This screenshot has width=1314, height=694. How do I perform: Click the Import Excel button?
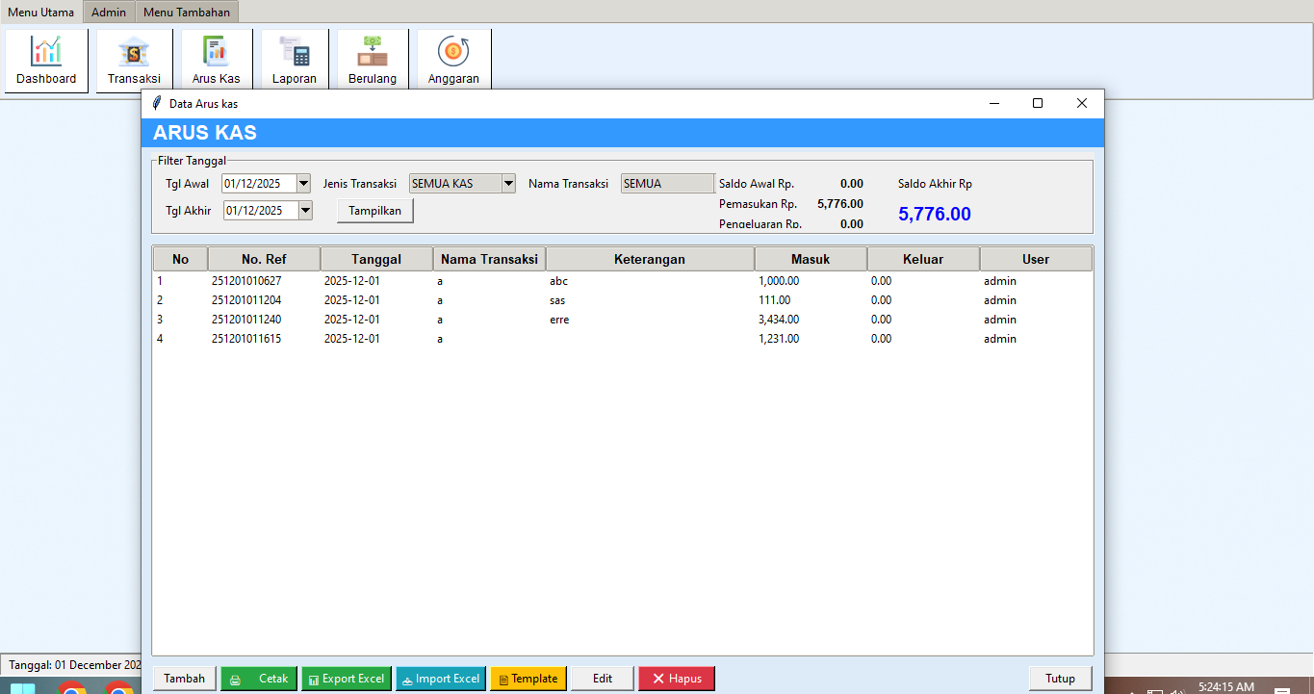(x=440, y=679)
